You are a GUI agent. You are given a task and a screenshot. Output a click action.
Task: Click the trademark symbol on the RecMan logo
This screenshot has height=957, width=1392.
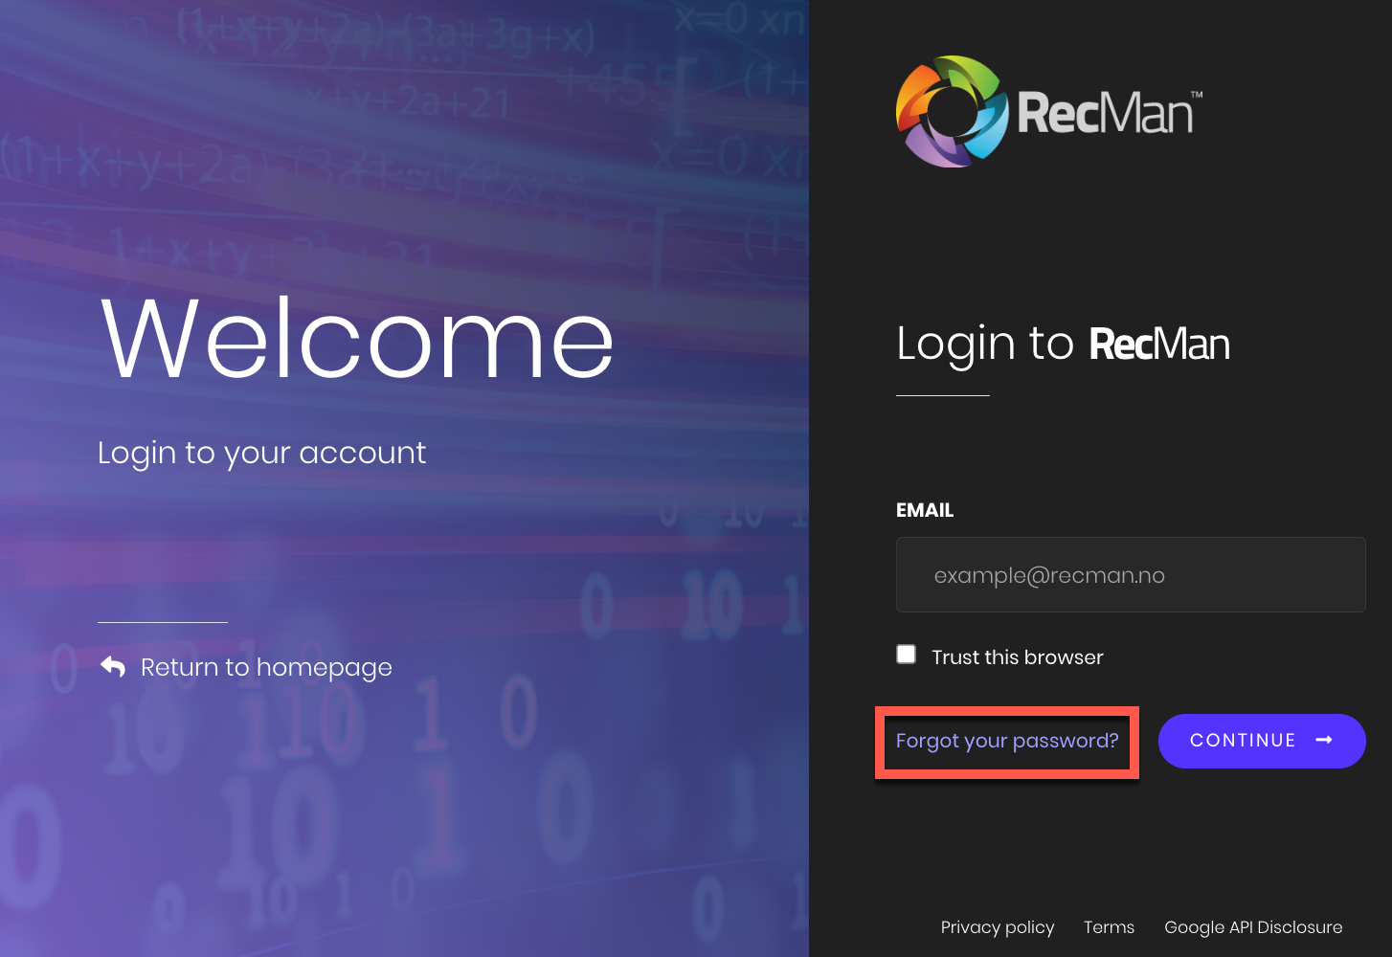coord(1197,95)
